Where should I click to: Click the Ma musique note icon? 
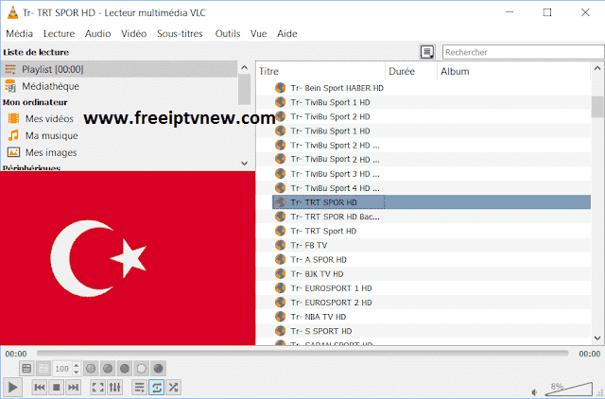pos(13,135)
